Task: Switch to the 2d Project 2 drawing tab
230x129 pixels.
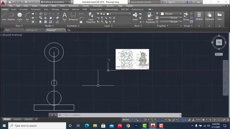Action: click(32, 30)
